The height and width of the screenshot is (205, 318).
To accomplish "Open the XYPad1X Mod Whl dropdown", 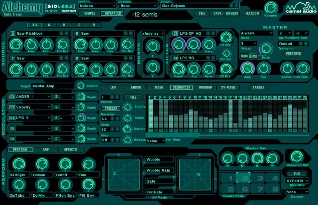I will coord(297,181).
